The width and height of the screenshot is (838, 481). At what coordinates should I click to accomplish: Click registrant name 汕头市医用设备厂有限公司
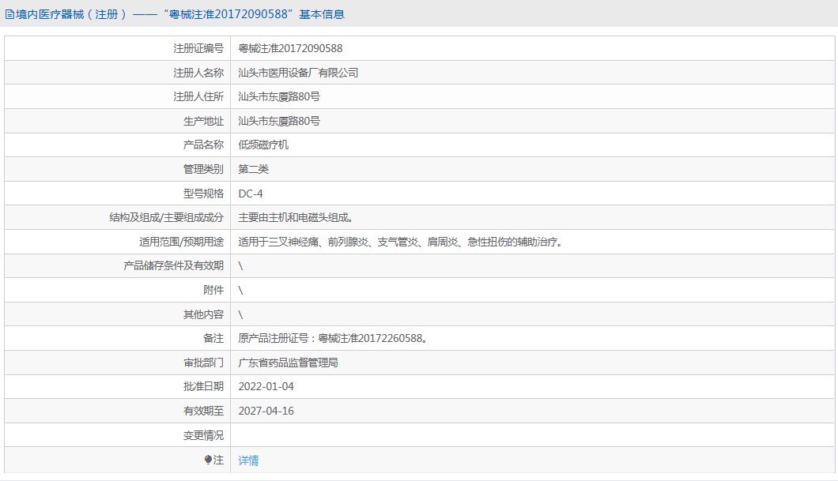(298, 73)
